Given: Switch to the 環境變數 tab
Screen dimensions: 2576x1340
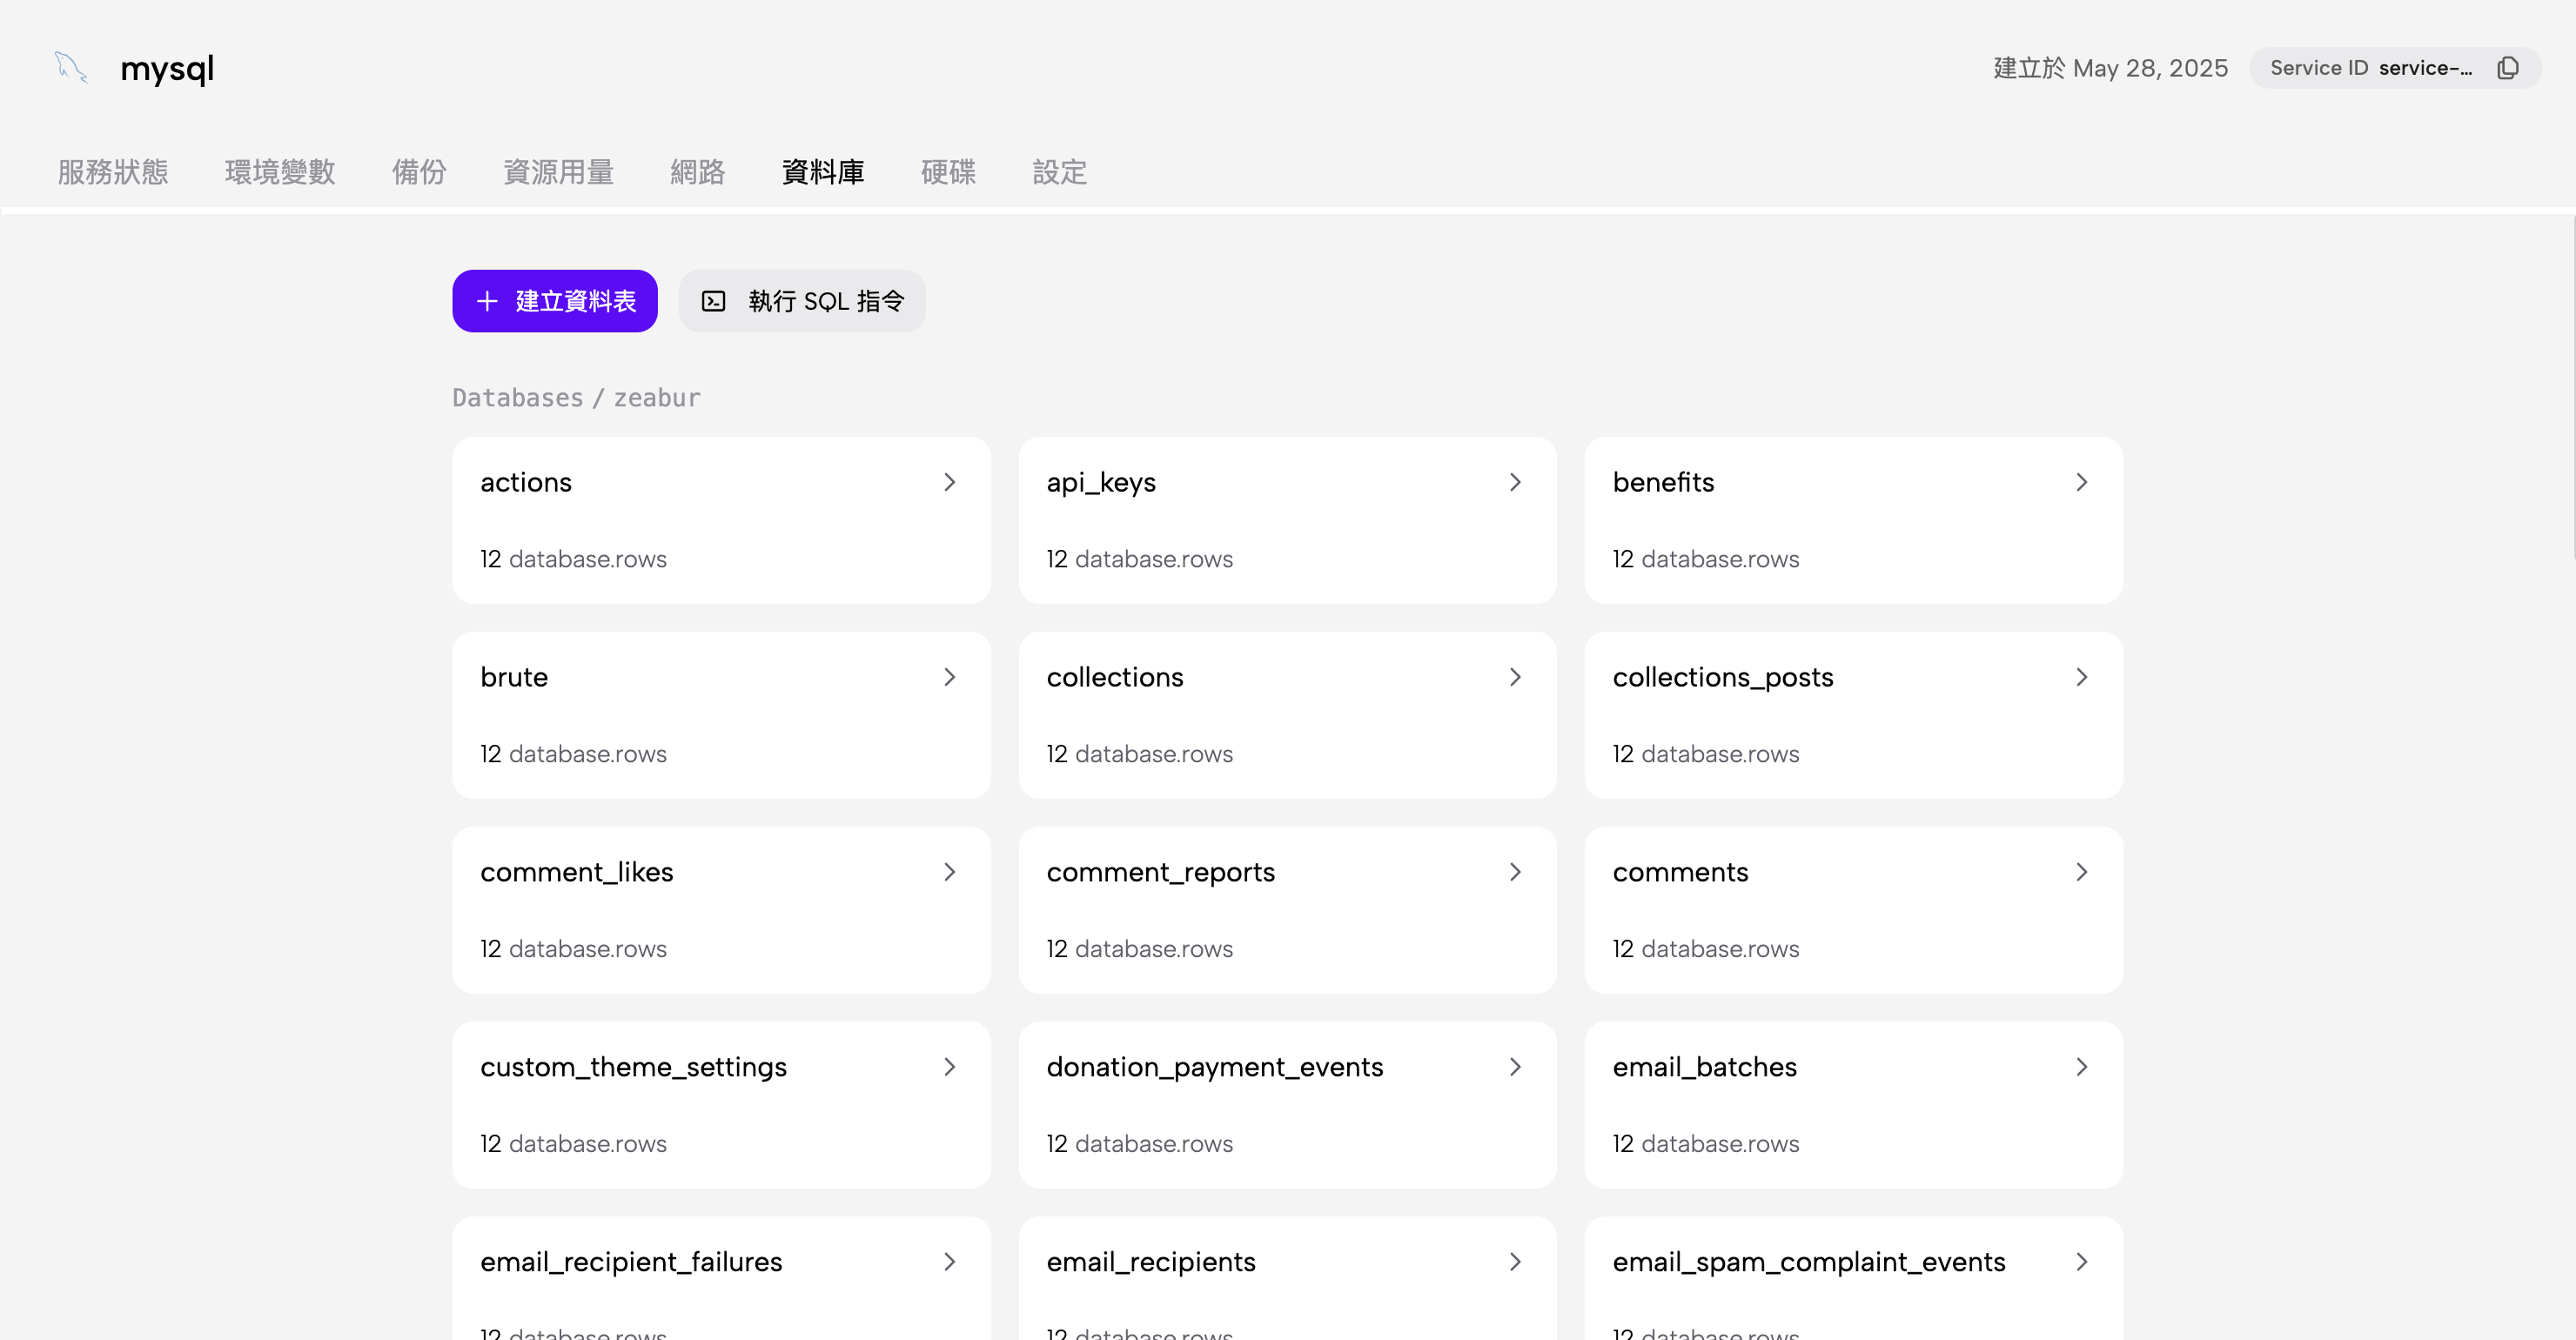Looking at the screenshot, I should pos(280,172).
